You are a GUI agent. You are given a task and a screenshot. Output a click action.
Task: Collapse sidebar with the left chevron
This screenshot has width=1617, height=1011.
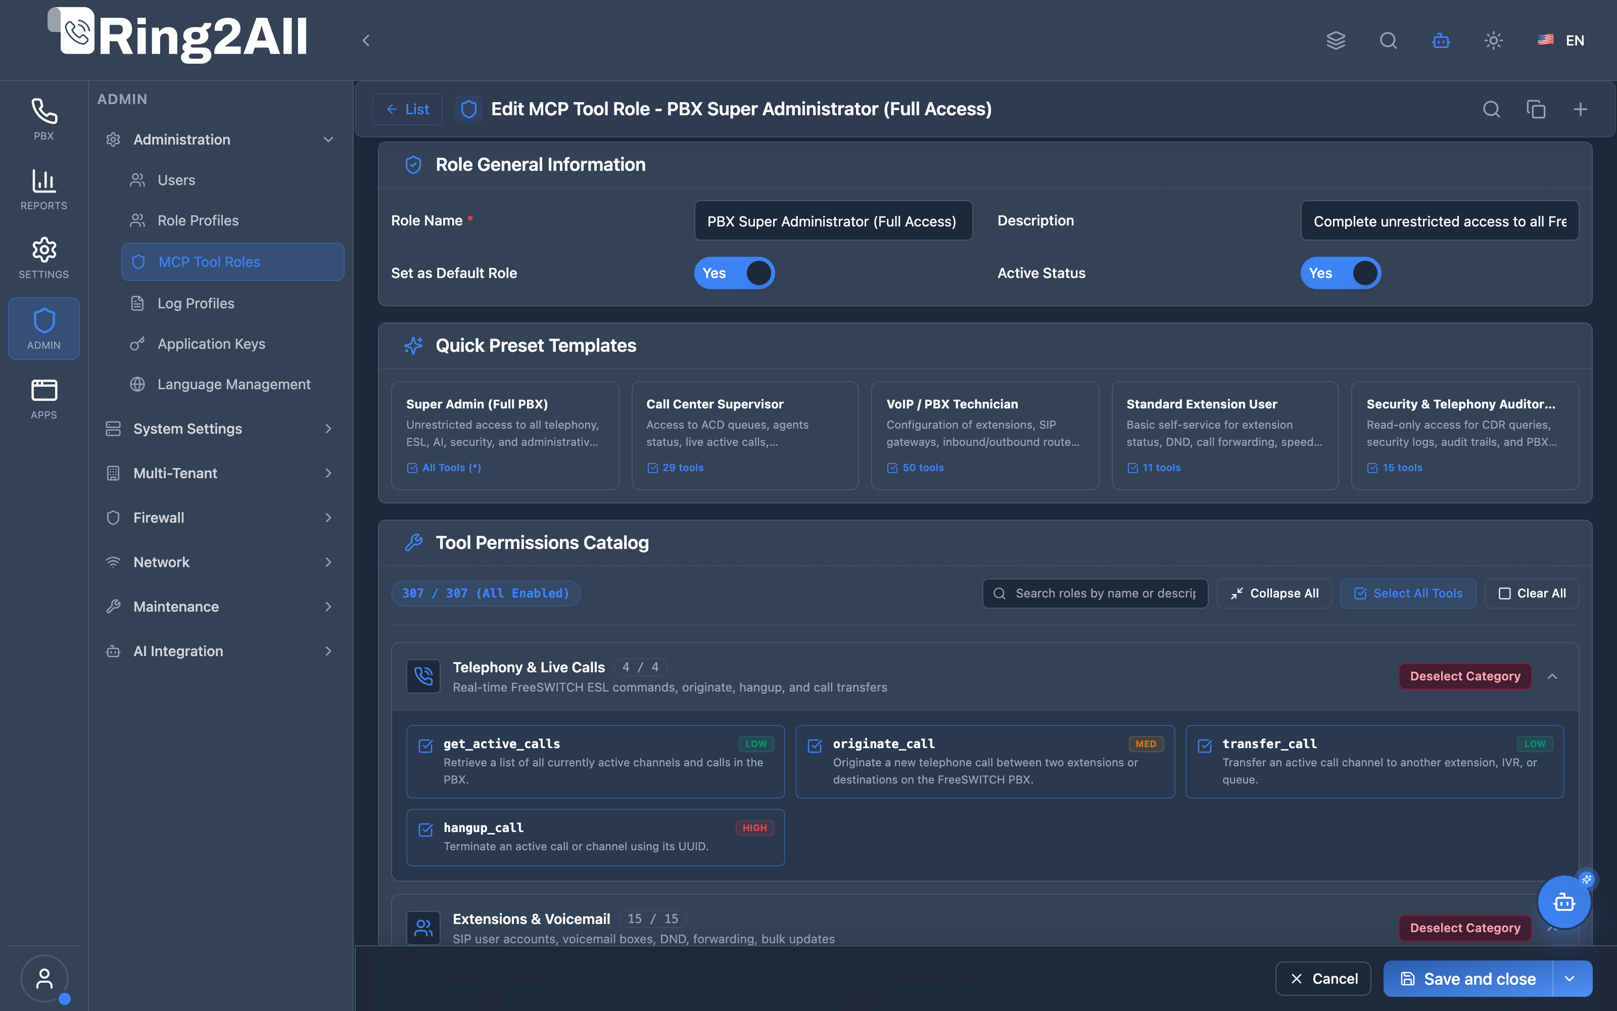click(x=365, y=41)
